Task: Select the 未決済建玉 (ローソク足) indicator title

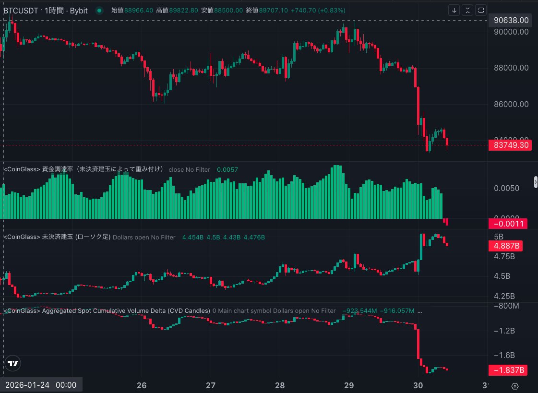Action: pyautogui.click(x=57, y=237)
